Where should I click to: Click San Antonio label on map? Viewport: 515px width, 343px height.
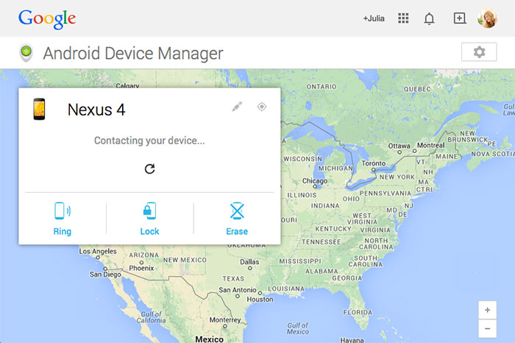[238, 290]
